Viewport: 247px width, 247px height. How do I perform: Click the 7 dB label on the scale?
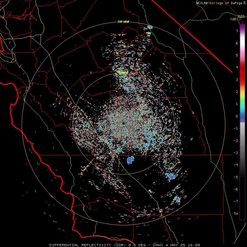coord(237,31)
